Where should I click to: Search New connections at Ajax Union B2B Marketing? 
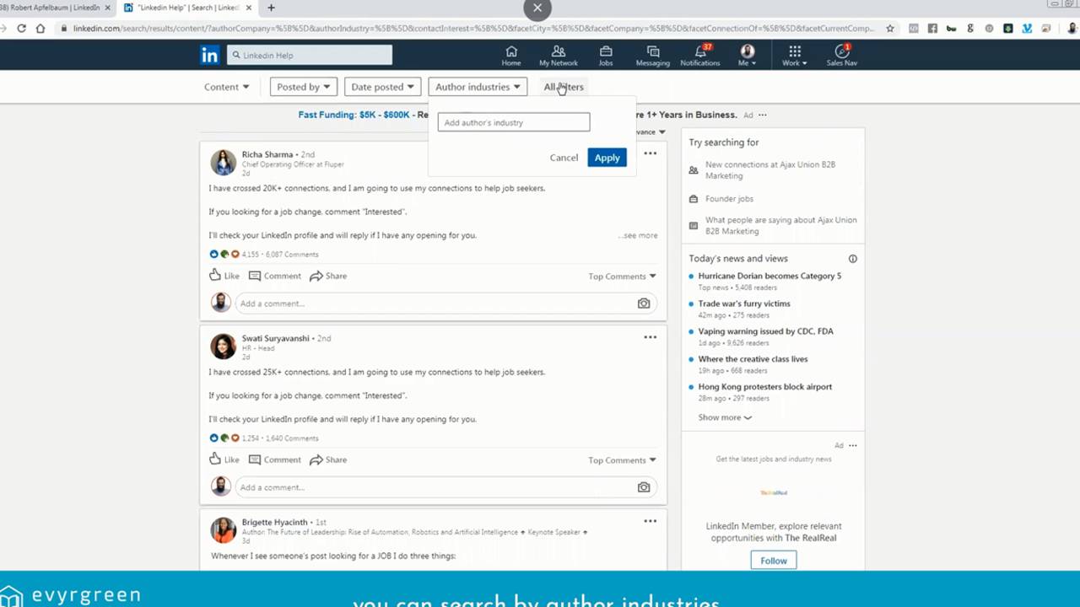(x=770, y=170)
